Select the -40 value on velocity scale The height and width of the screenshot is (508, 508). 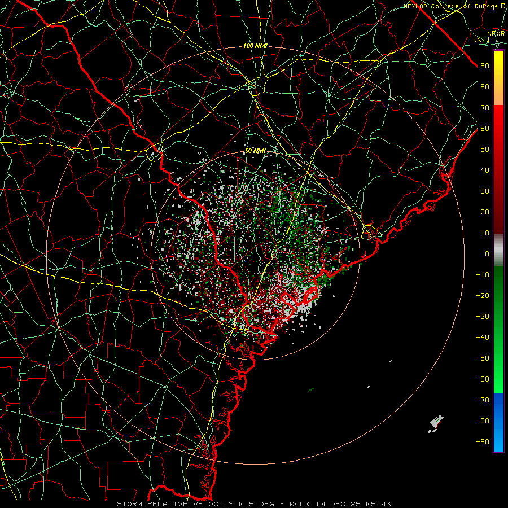(483, 338)
